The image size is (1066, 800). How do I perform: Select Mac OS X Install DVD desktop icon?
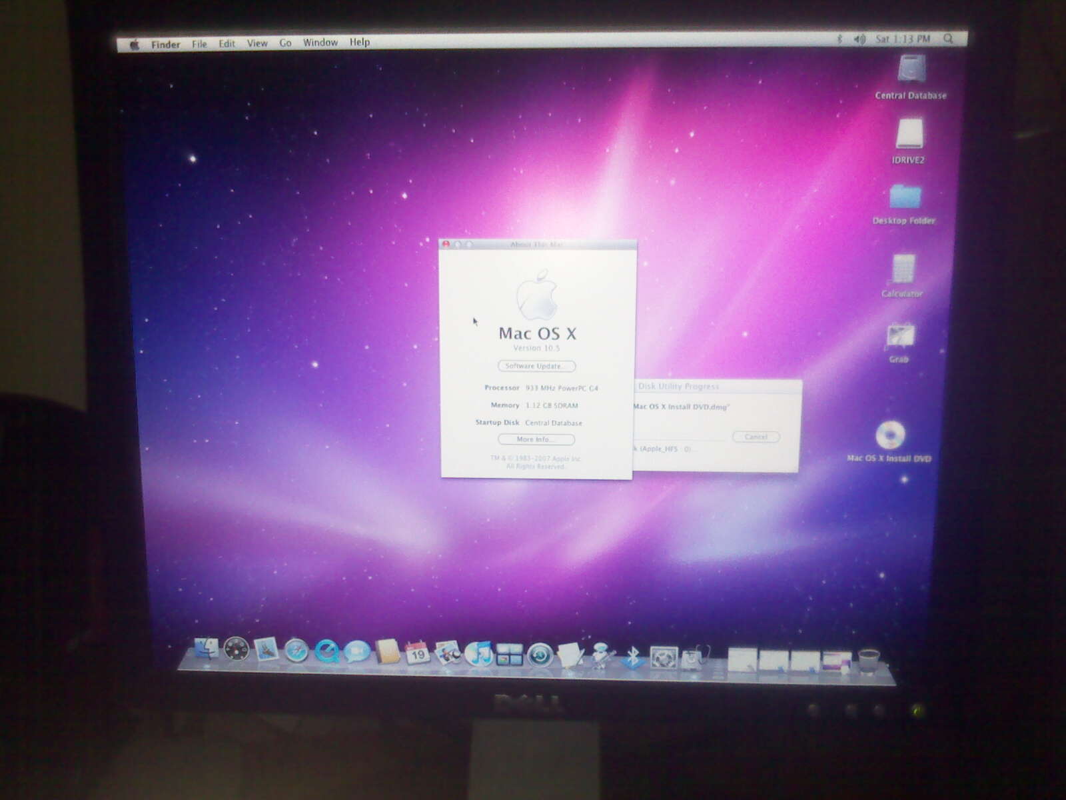click(890, 437)
